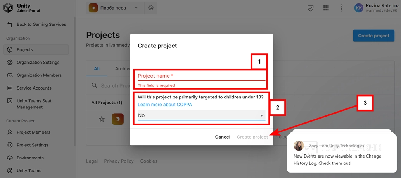Click blue Create project button top right
This screenshot has width=401, height=178.
click(x=373, y=36)
